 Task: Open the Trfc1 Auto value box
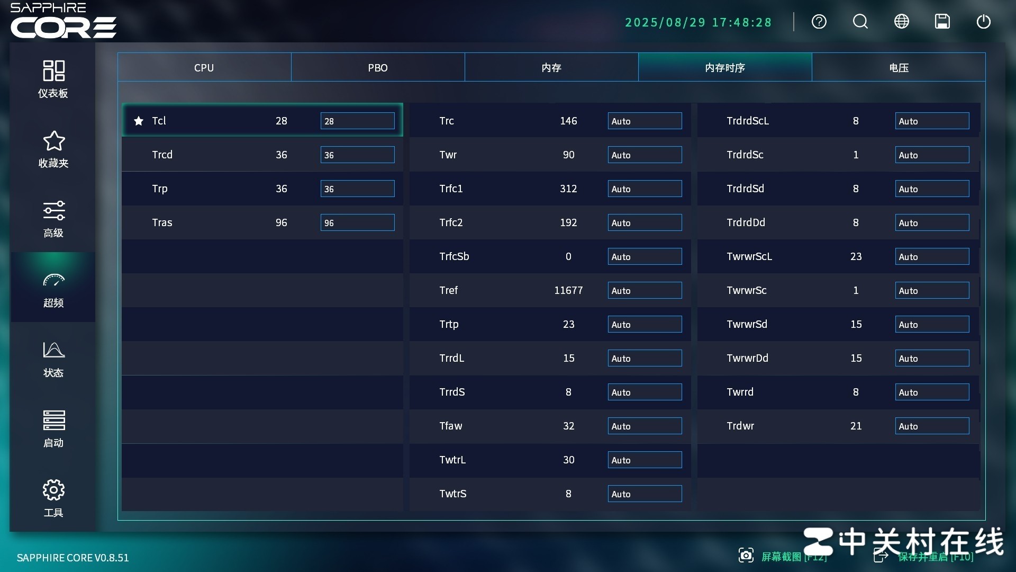click(x=645, y=189)
